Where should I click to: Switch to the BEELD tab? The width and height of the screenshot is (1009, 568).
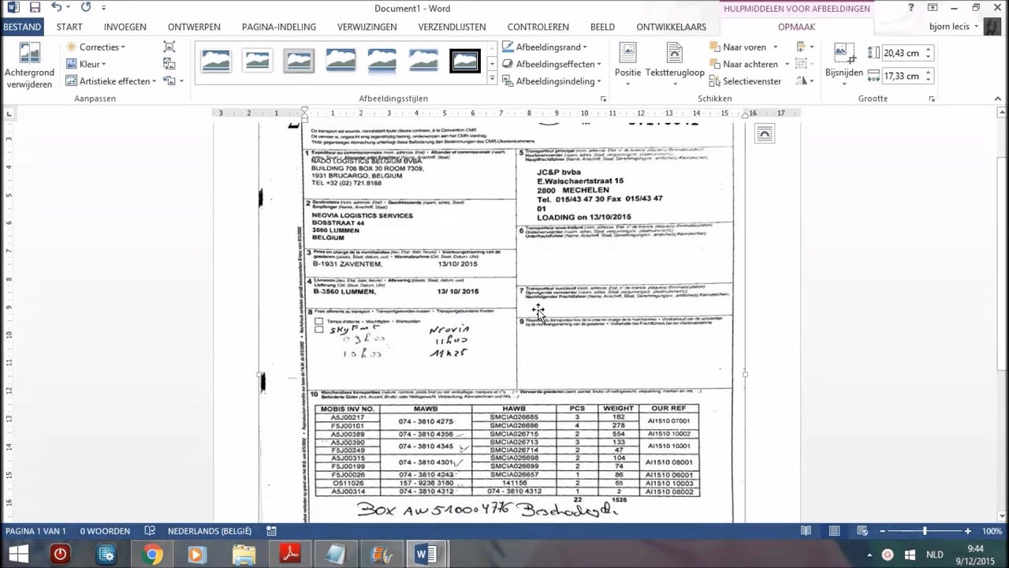(x=602, y=27)
